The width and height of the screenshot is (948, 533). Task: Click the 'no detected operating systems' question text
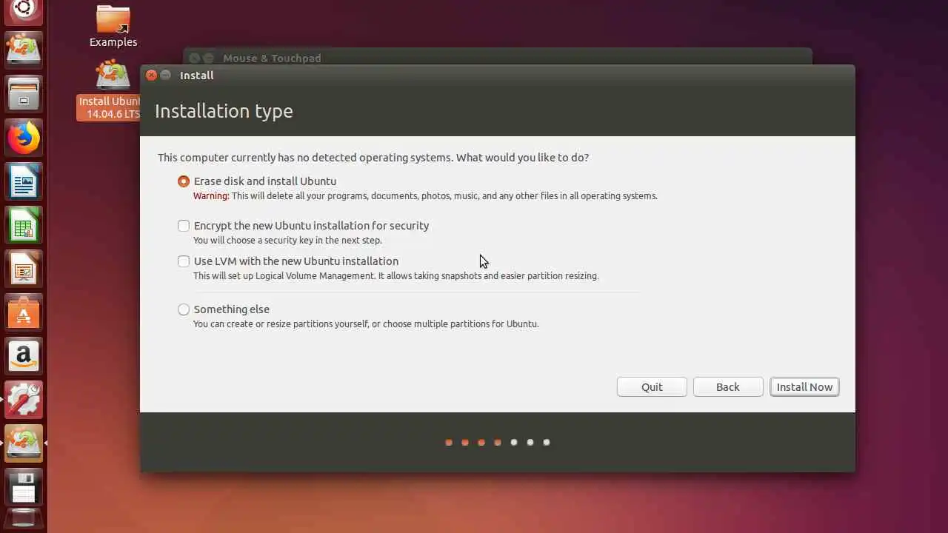coord(373,158)
